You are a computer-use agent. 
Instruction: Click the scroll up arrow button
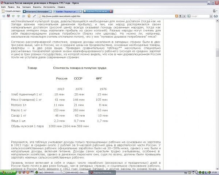(x=217, y=21)
